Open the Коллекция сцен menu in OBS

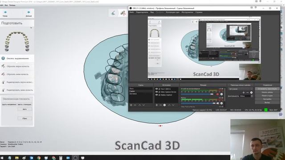click(x=173, y=12)
